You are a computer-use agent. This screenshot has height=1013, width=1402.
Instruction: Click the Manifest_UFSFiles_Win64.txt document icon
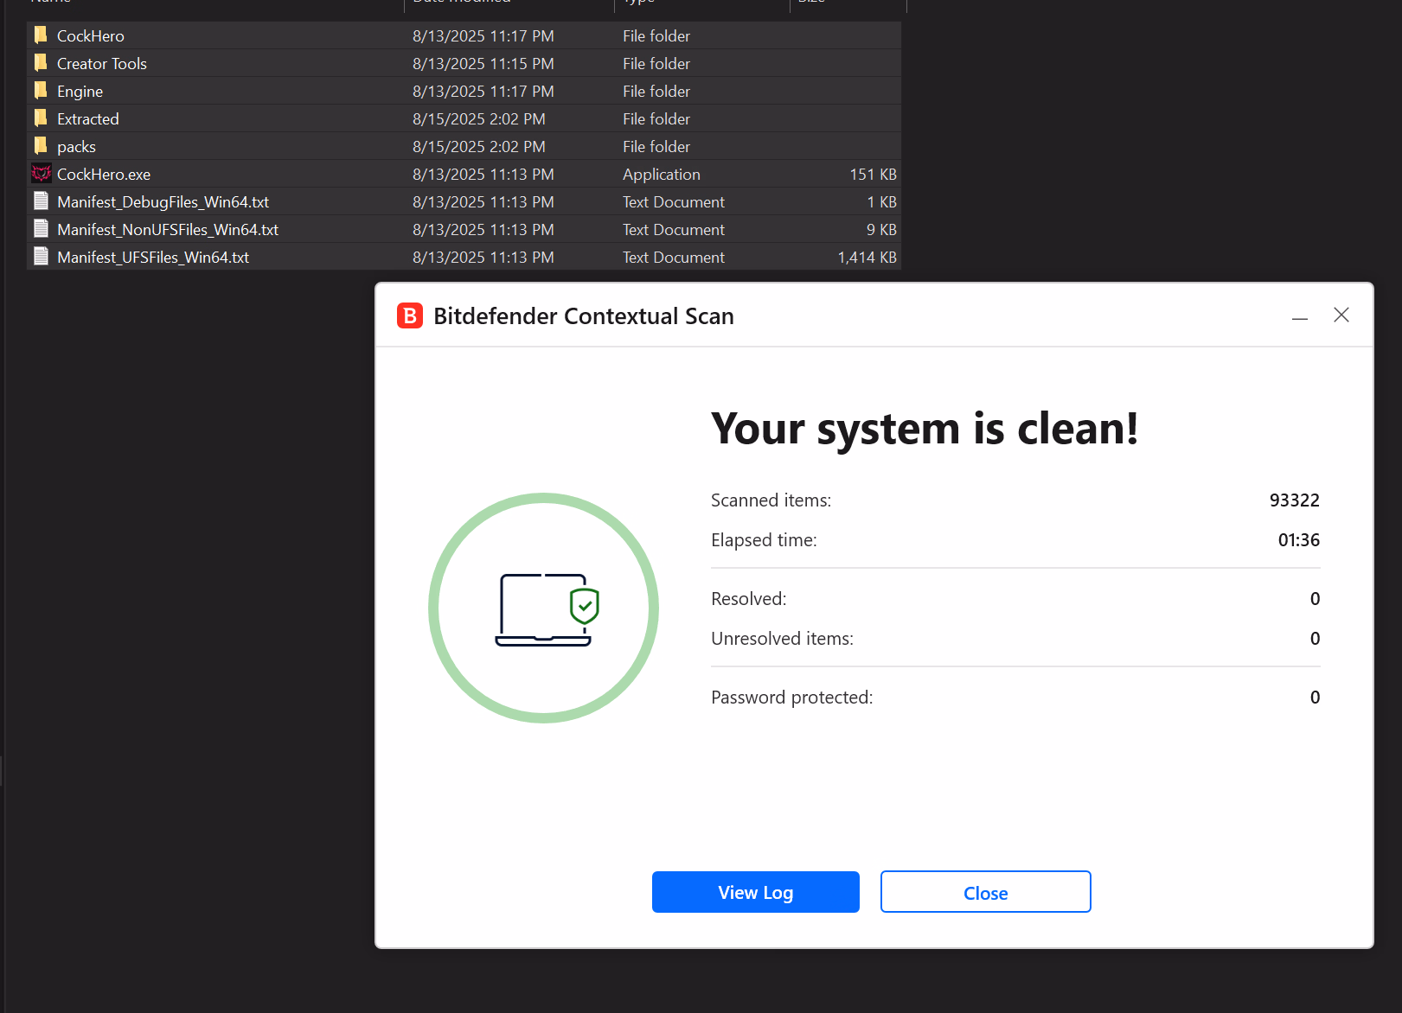(41, 257)
